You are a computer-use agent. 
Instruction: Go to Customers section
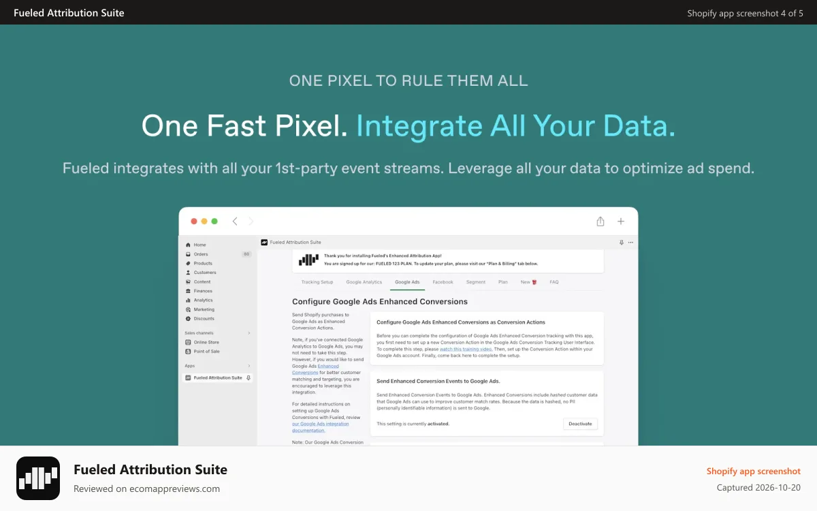point(205,273)
